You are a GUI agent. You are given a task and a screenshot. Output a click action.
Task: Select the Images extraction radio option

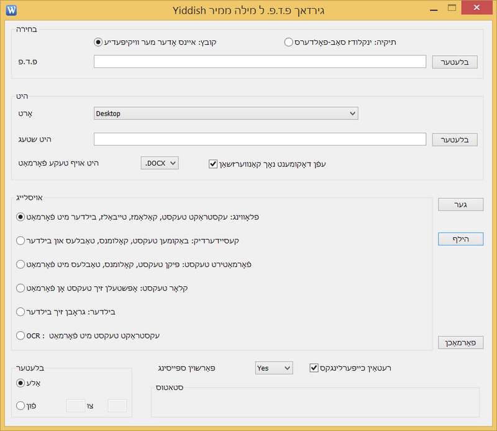(x=21, y=311)
